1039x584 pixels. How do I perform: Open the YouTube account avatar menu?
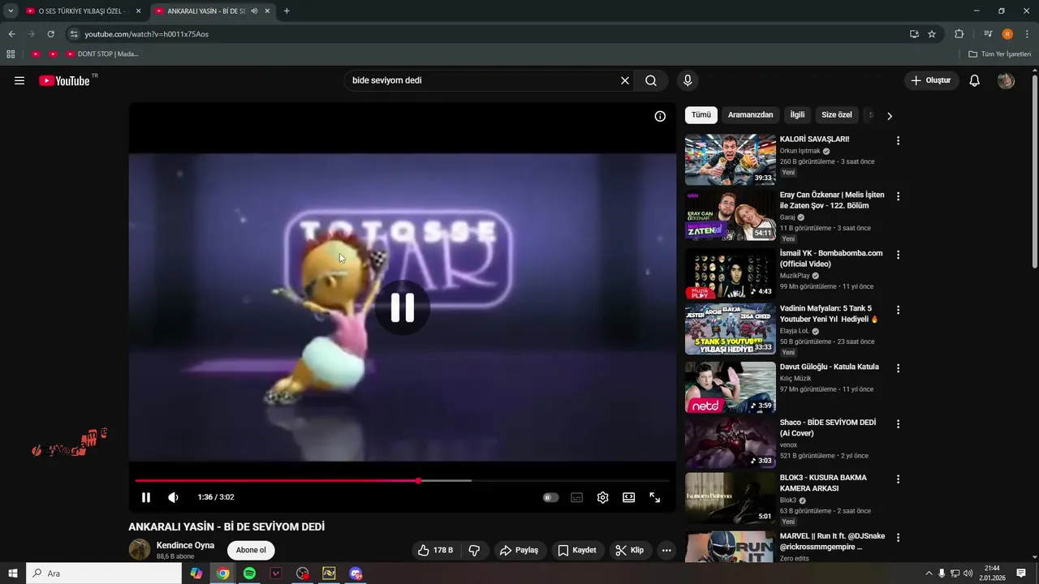tap(1006, 80)
